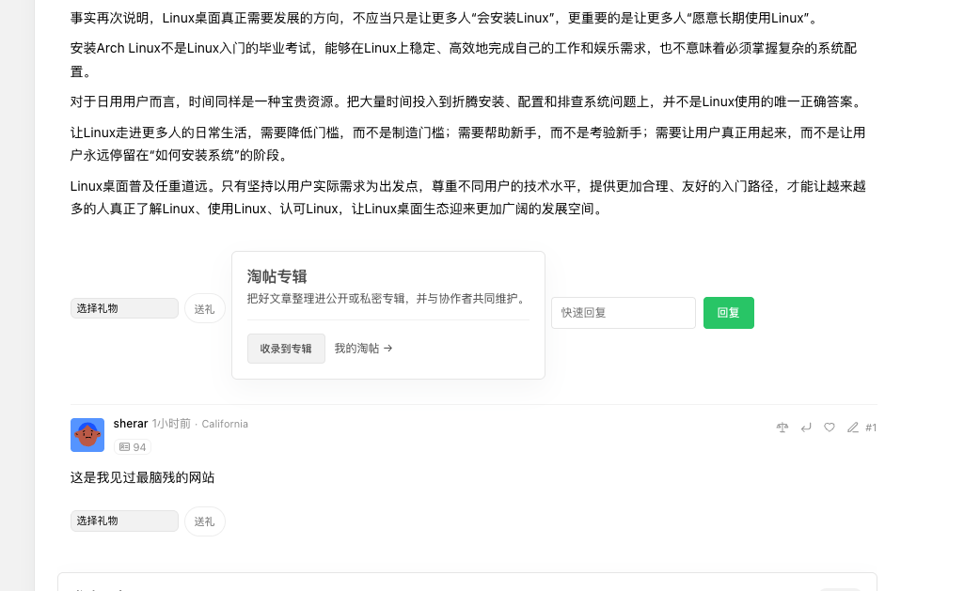Click the reply arrow icon on sherar's comment
Image resolution: width=964 pixels, height=591 pixels.
click(806, 428)
